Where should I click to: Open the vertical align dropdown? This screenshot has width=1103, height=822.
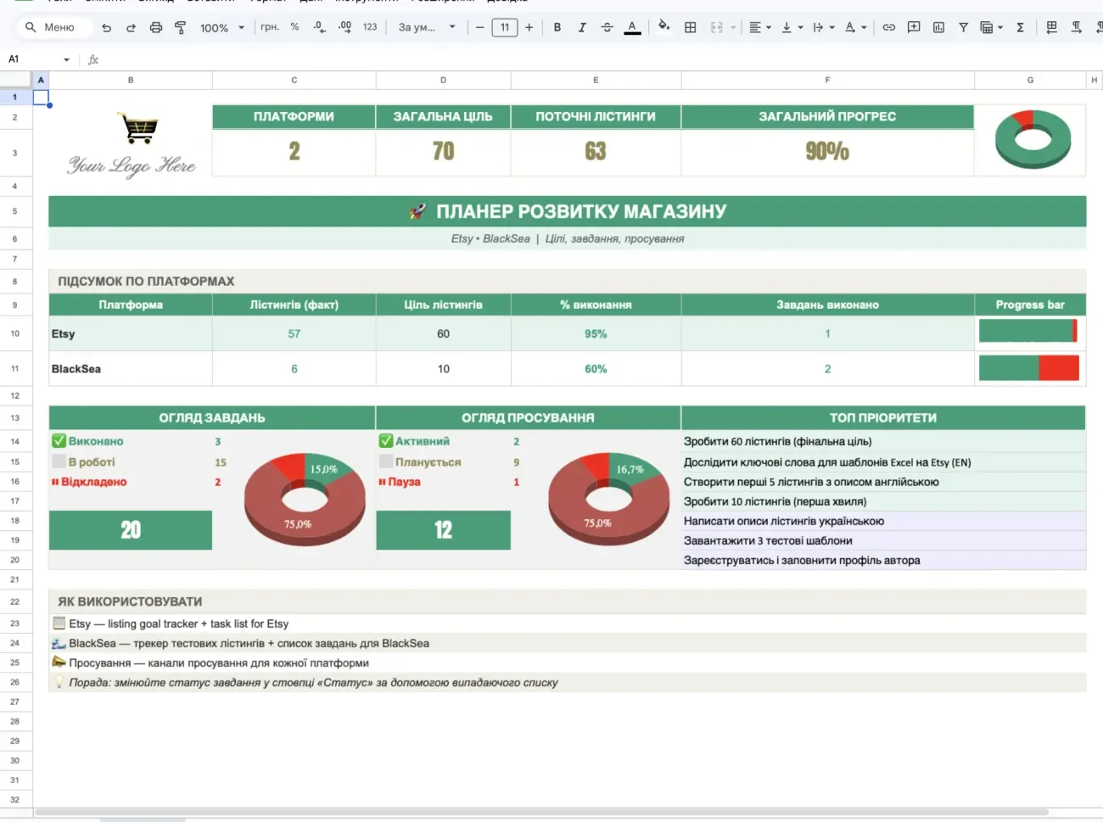(792, 27)
